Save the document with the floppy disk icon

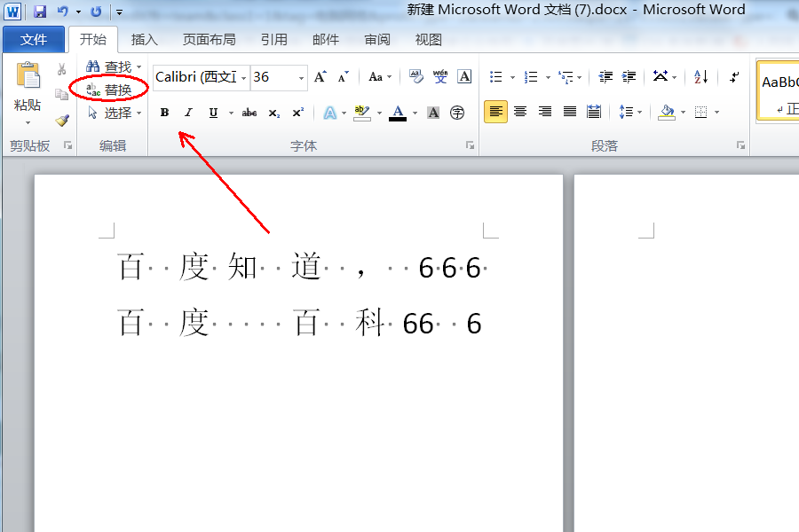[40, 12]
